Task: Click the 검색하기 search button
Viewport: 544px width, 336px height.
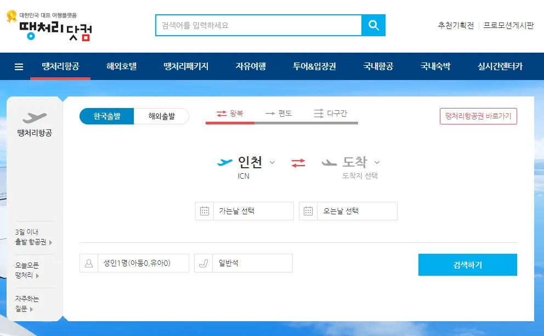Action: pyautogui.click(x=467, y=264)
